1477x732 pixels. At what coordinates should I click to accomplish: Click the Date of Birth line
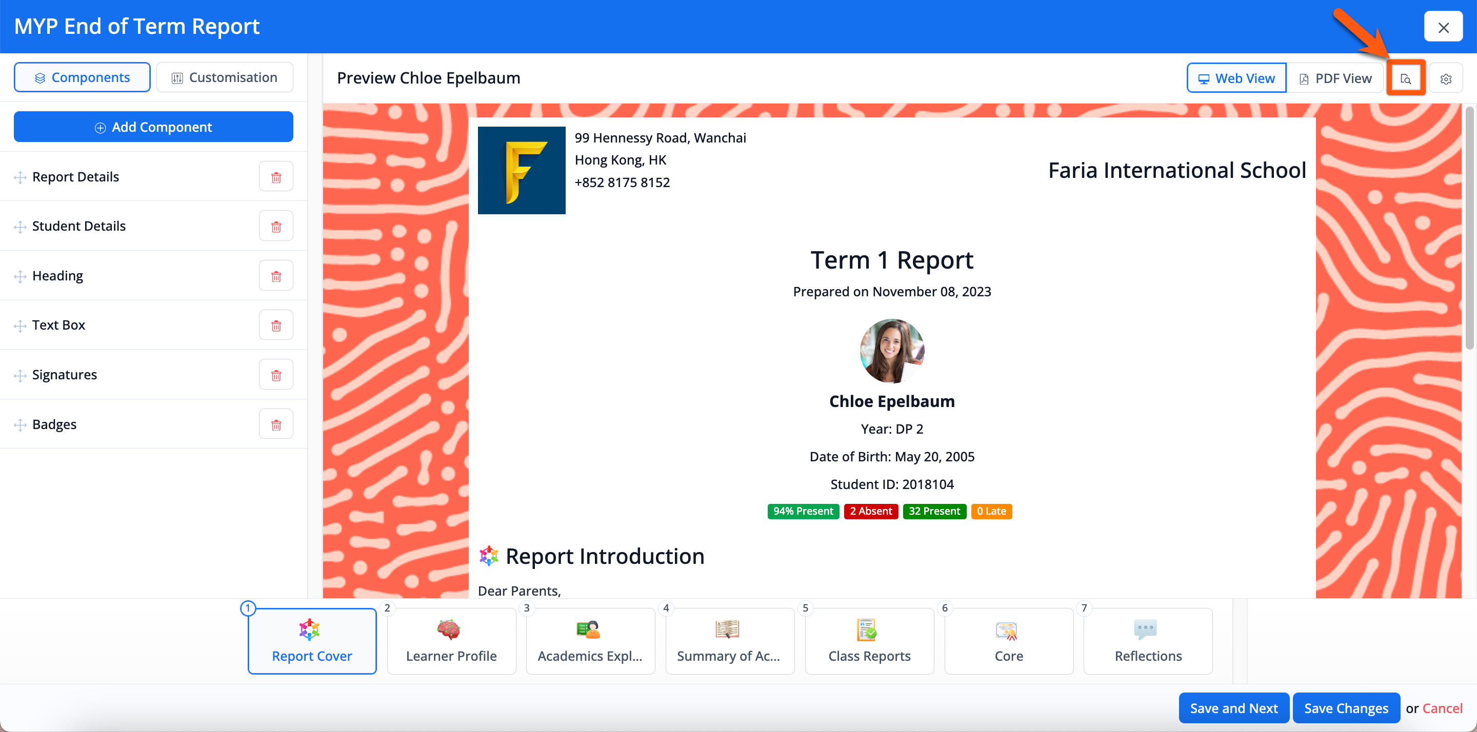click(892, 456)
